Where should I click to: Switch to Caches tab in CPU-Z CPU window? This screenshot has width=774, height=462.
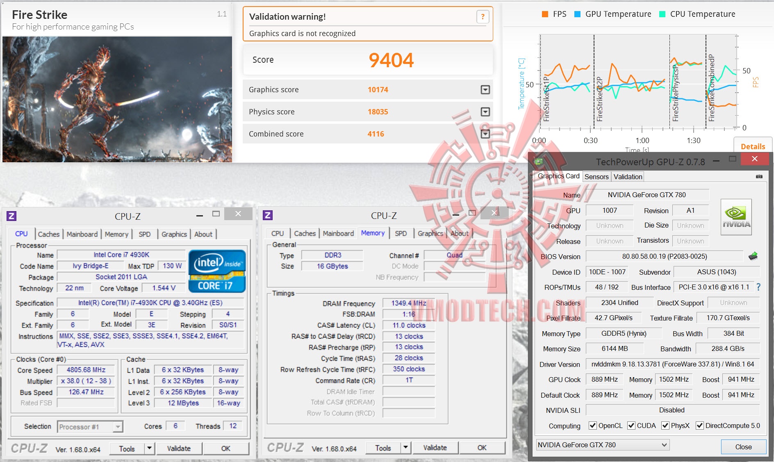tap(49, 234)
